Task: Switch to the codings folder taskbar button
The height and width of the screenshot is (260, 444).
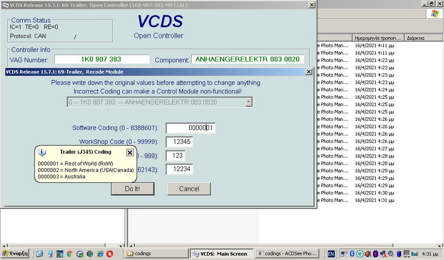Action: 157,253
